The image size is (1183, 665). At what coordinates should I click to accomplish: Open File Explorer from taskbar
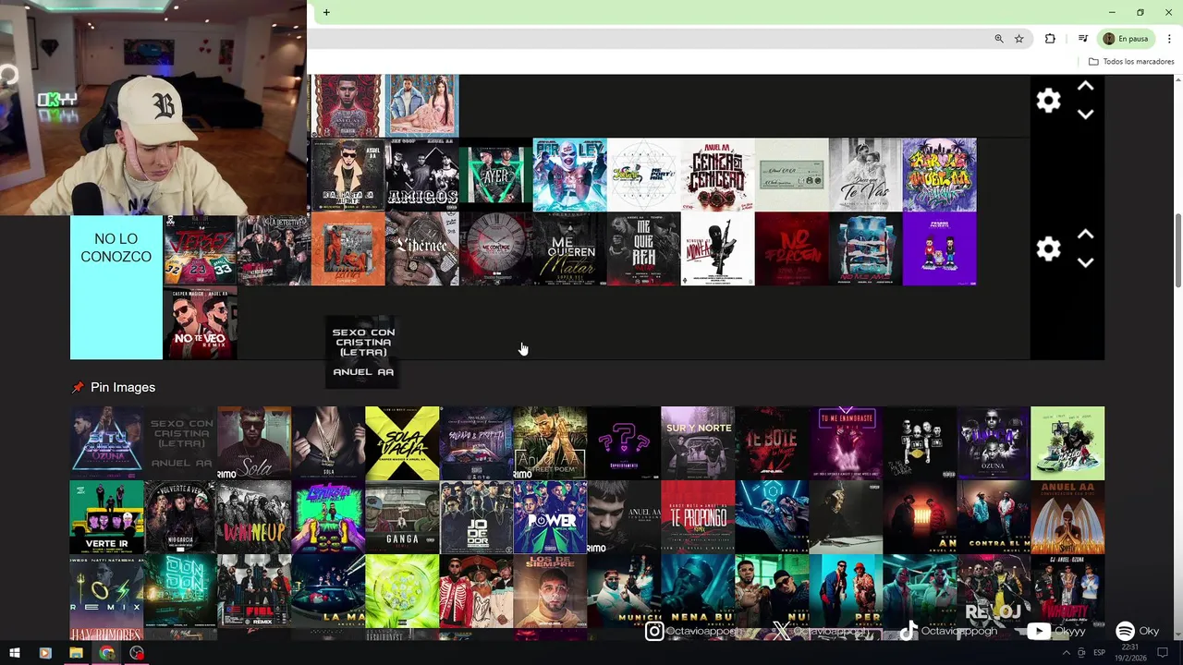point(76,653)
